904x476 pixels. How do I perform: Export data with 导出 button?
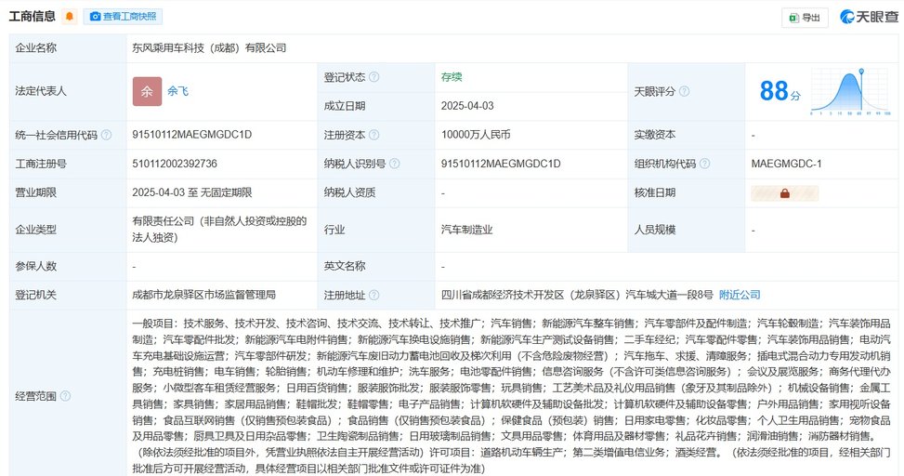pyautogui.click(x=805, y=18)
